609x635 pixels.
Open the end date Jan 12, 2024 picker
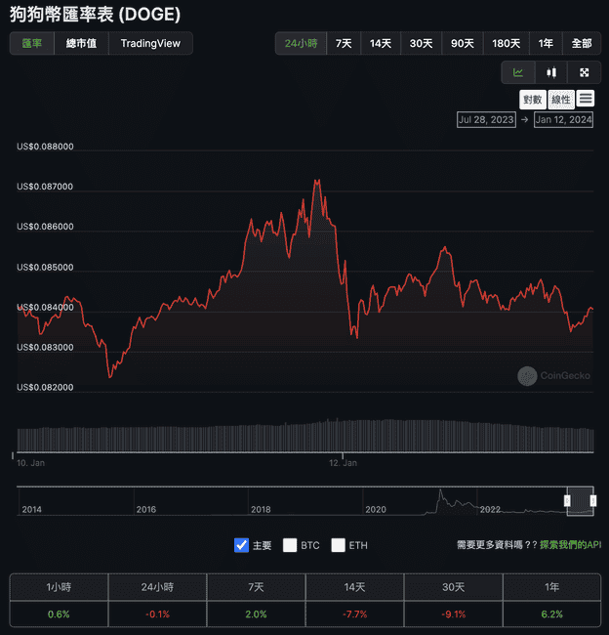pos(563,120)
